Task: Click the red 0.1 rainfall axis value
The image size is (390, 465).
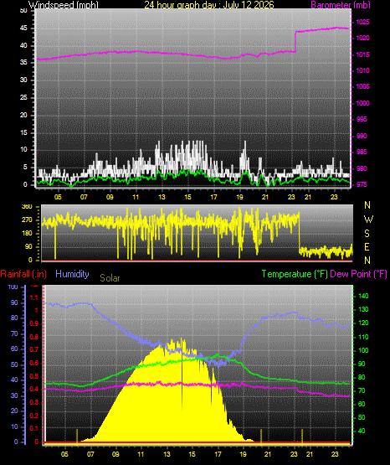Action: coord(34,428)
